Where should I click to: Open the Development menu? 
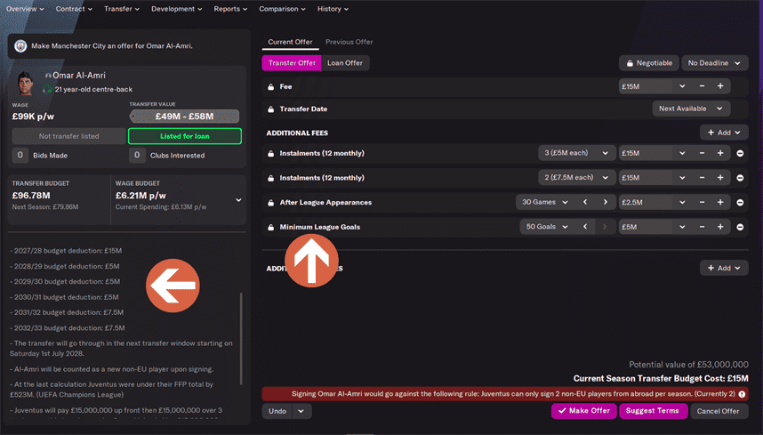pyautogui.click(x=177, y=9)
